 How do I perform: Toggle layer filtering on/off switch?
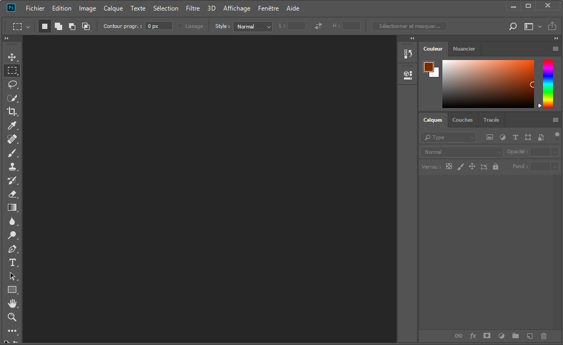[x=557, y=136]
